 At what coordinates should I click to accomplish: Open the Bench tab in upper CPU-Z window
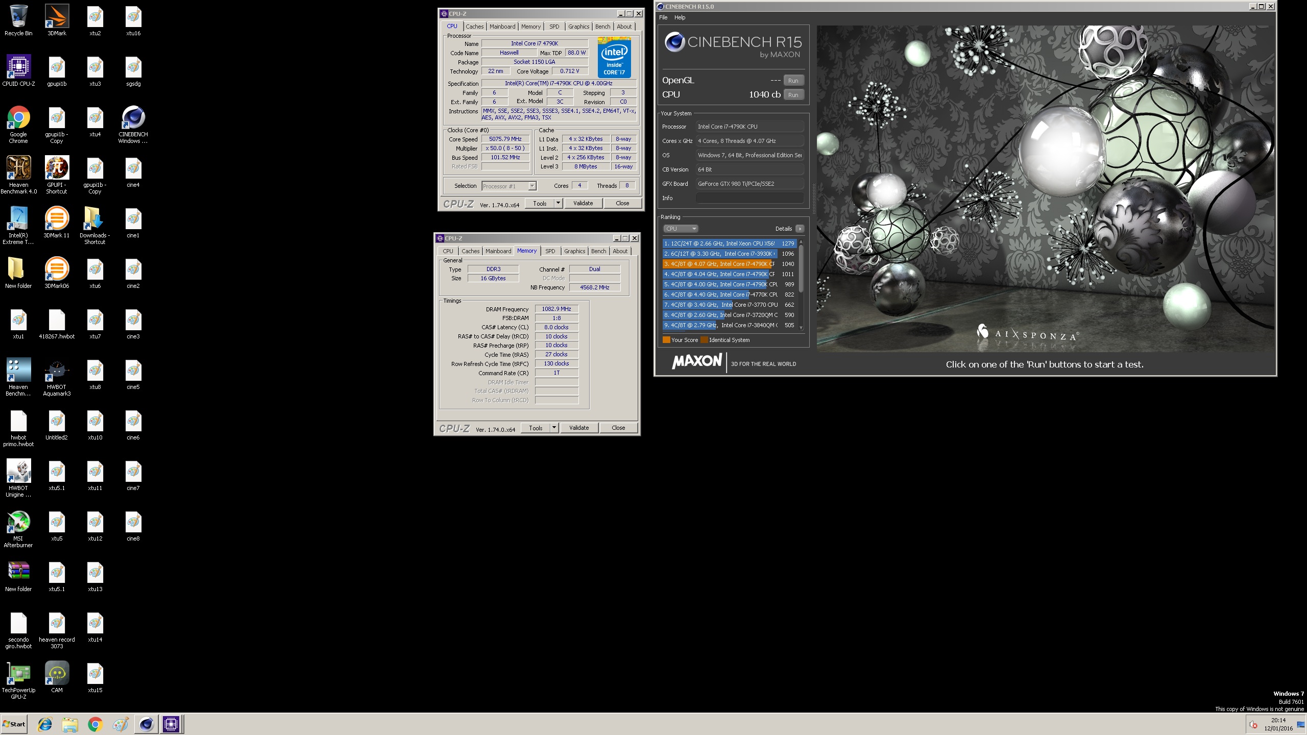tap(602, 27)
